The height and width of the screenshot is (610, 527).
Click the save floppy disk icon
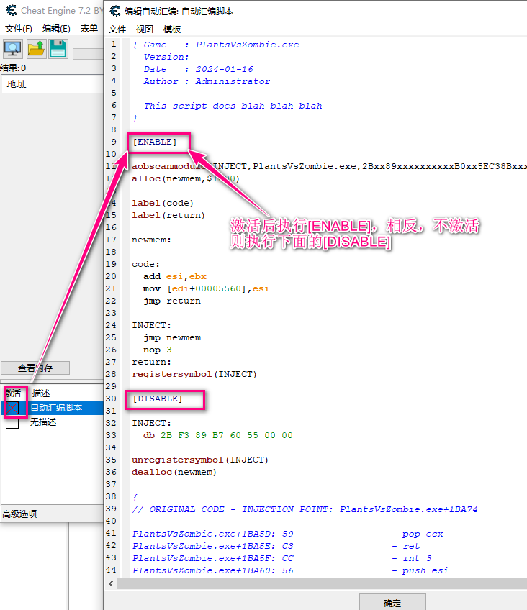point(58,49)
